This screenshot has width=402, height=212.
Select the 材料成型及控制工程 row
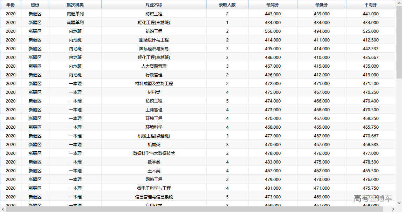[x=154, y=84]
